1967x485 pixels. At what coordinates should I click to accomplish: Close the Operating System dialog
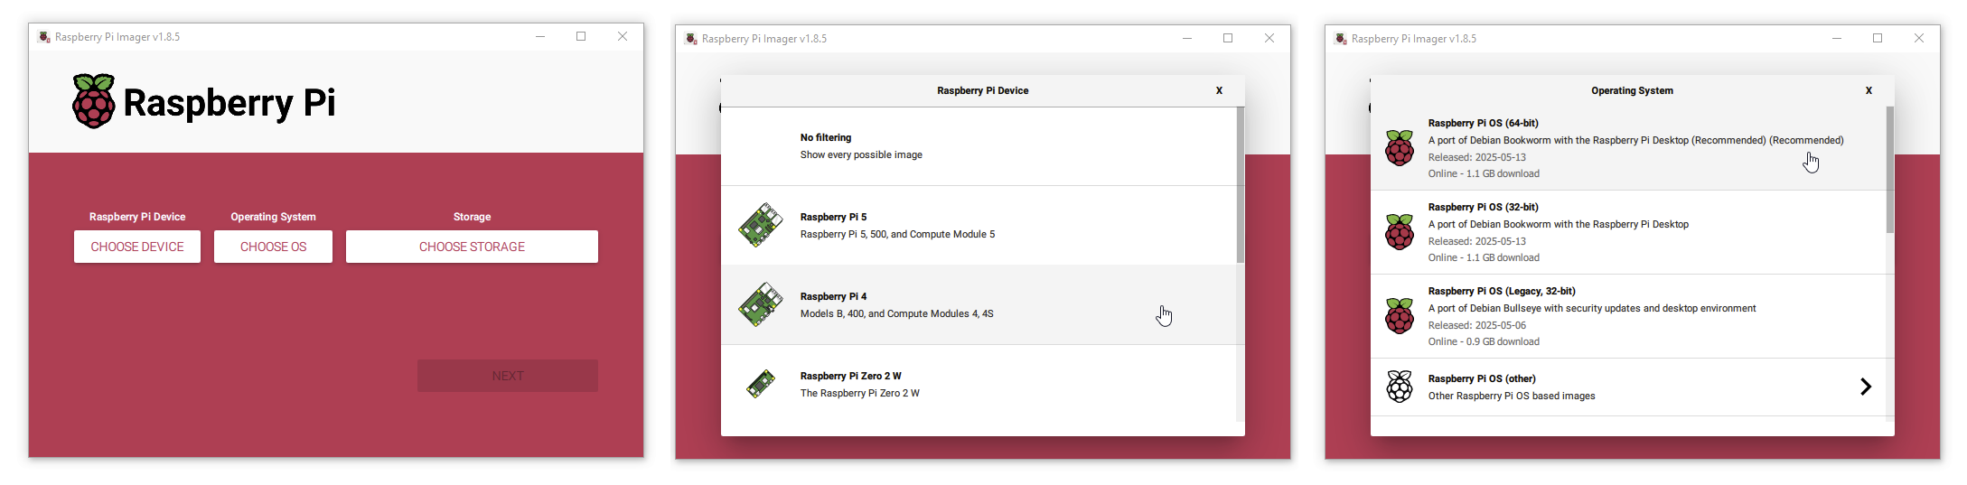click(x=1869, y=90)
